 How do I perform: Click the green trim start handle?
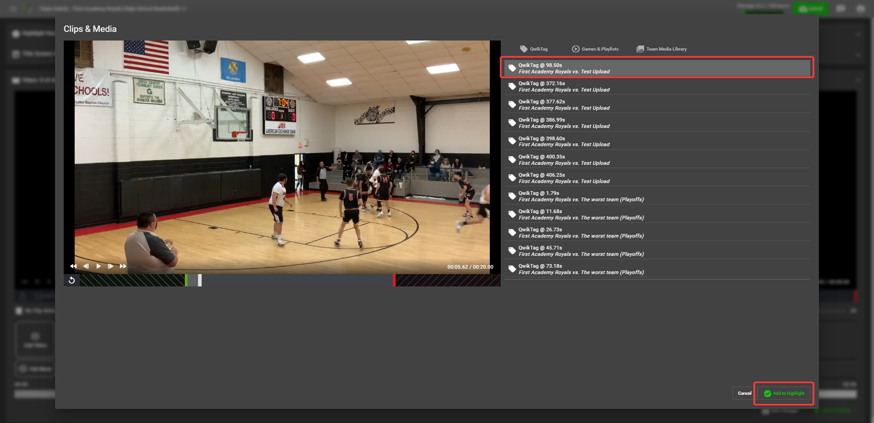pos(186,280)
